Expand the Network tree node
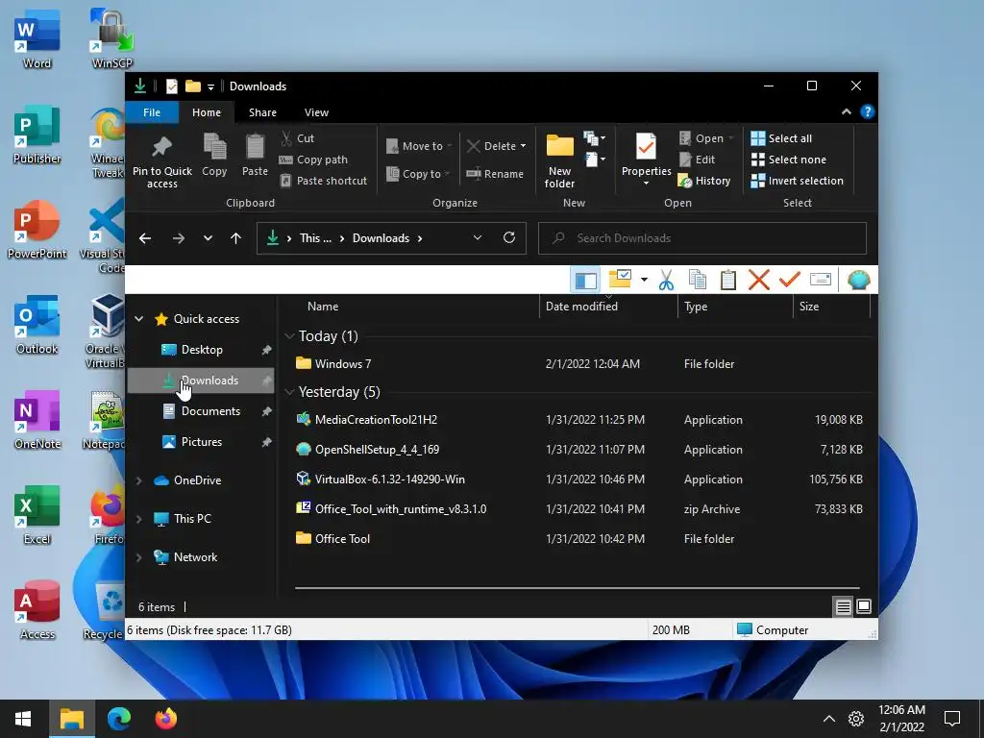Screen dimensions: 984x738 pyautogui.click(x=138, y=557)
